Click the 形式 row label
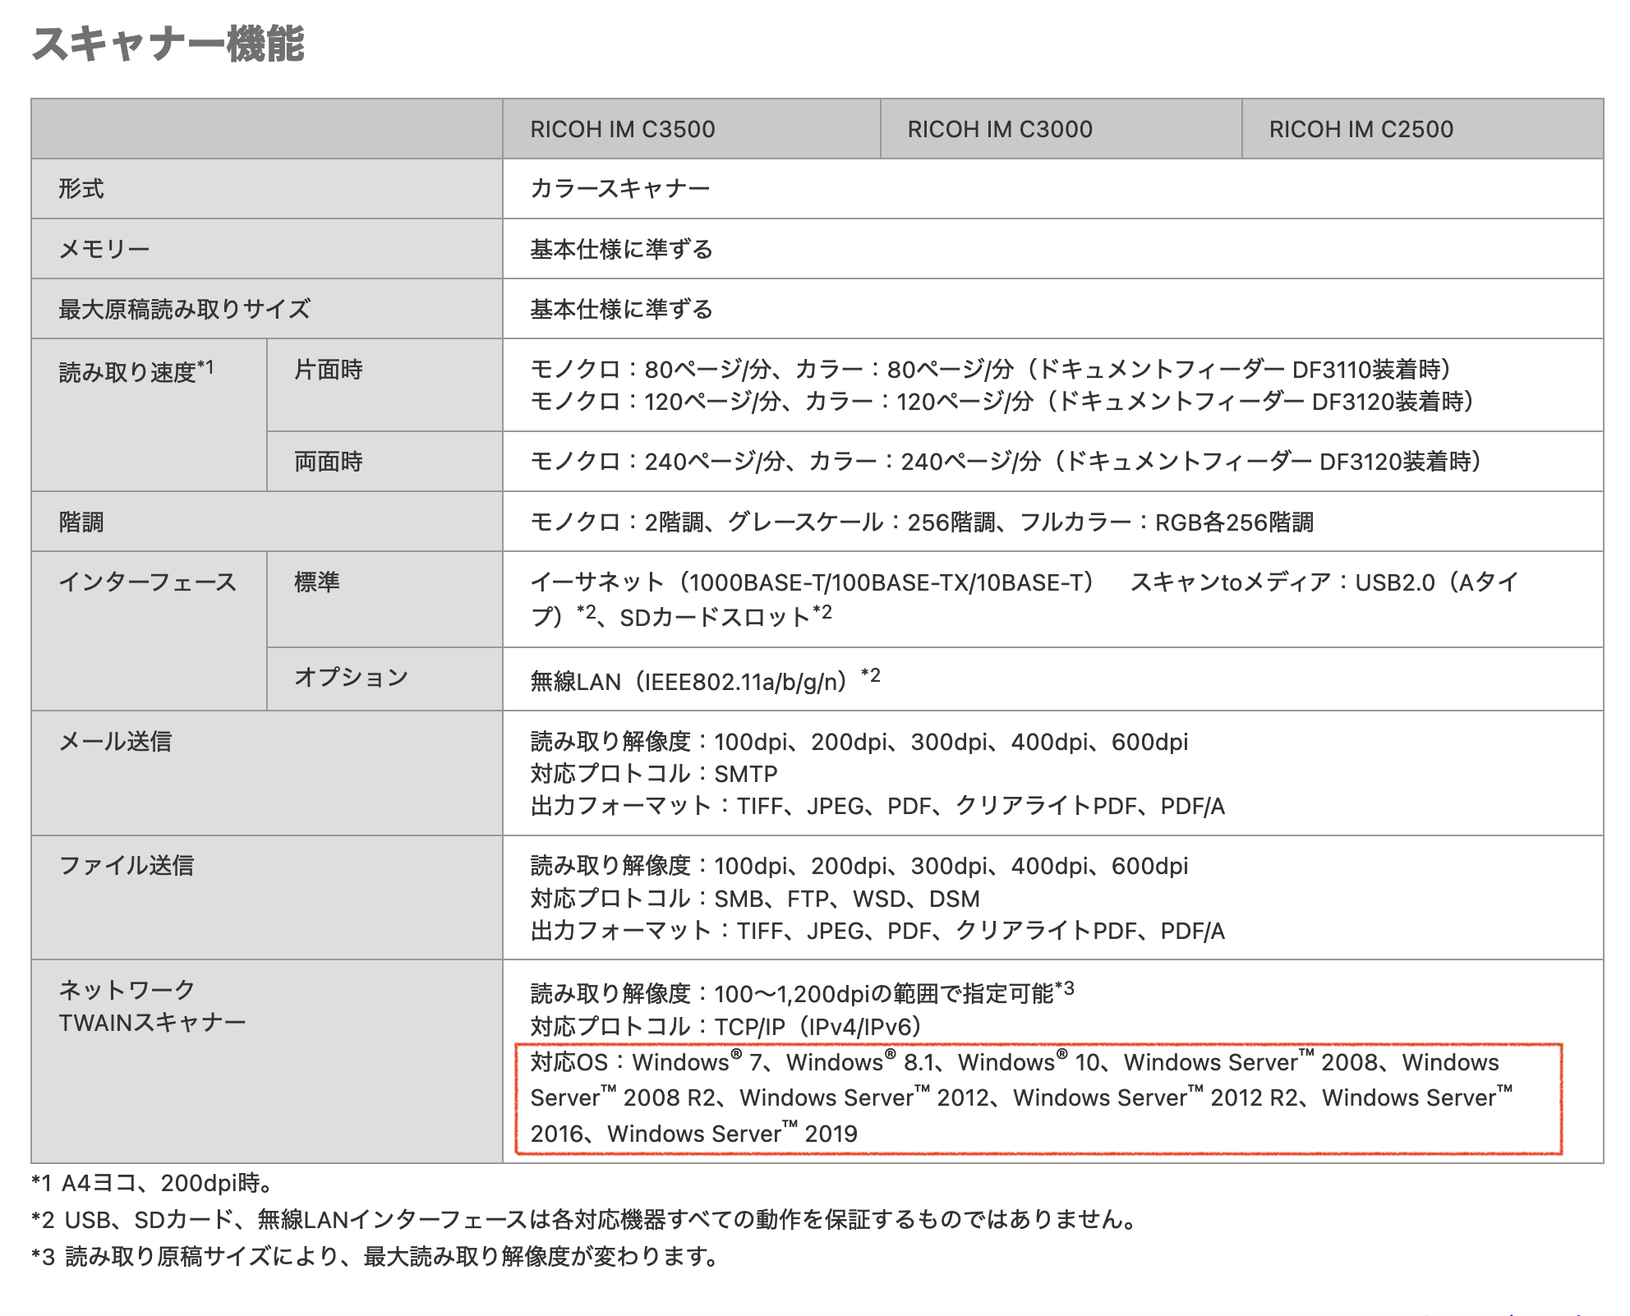This screenshot has width=1630, height=1316. [81, 189]
